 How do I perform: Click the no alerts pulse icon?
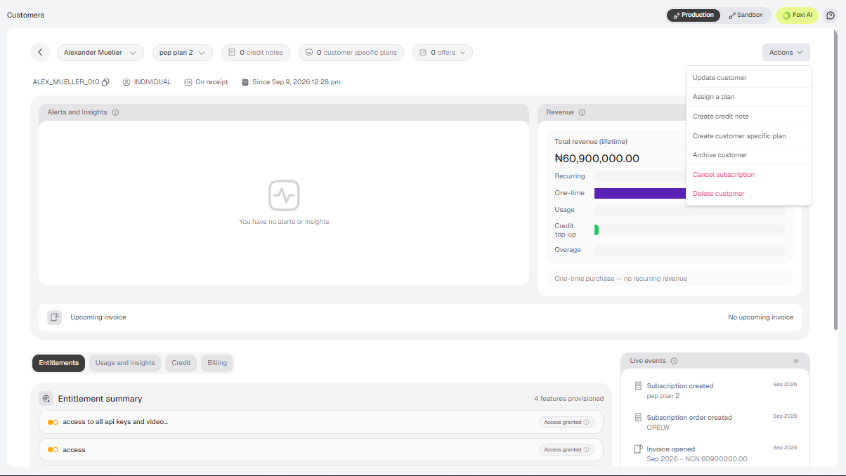click(x=284, y=196)
